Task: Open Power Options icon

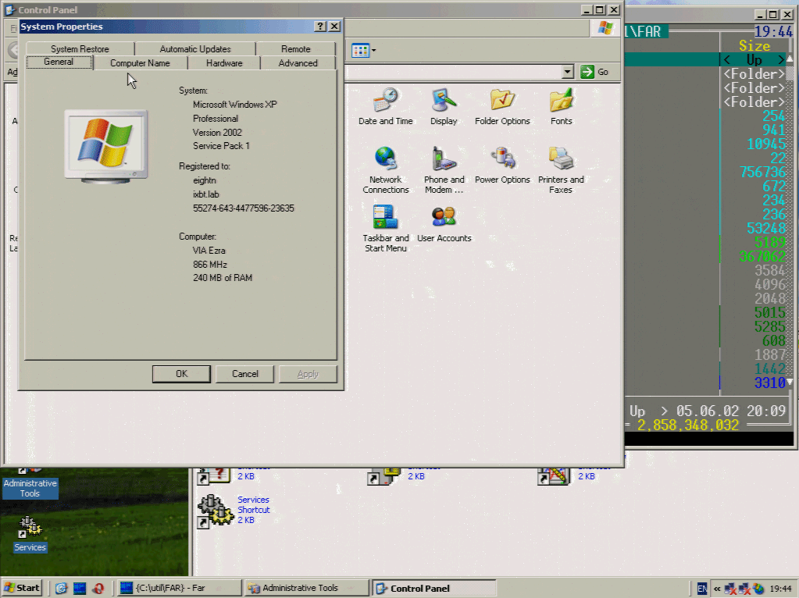Action: [502, 165]
